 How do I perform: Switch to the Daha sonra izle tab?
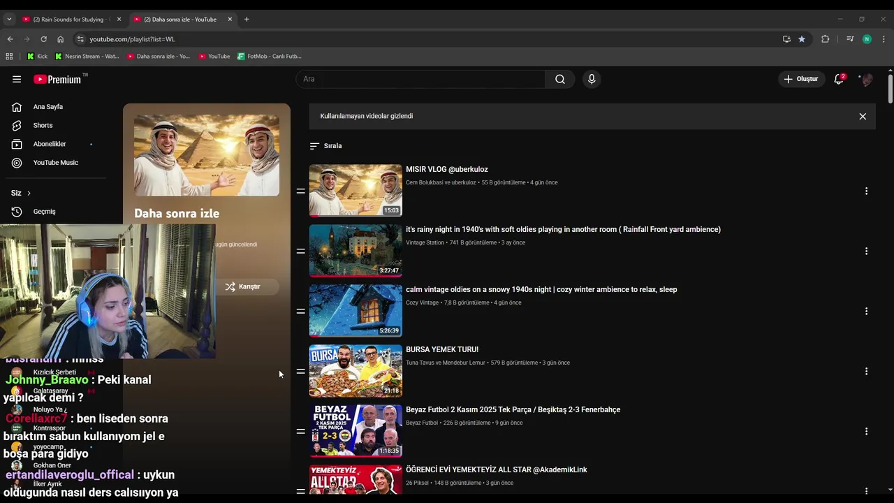pos(182,20)
